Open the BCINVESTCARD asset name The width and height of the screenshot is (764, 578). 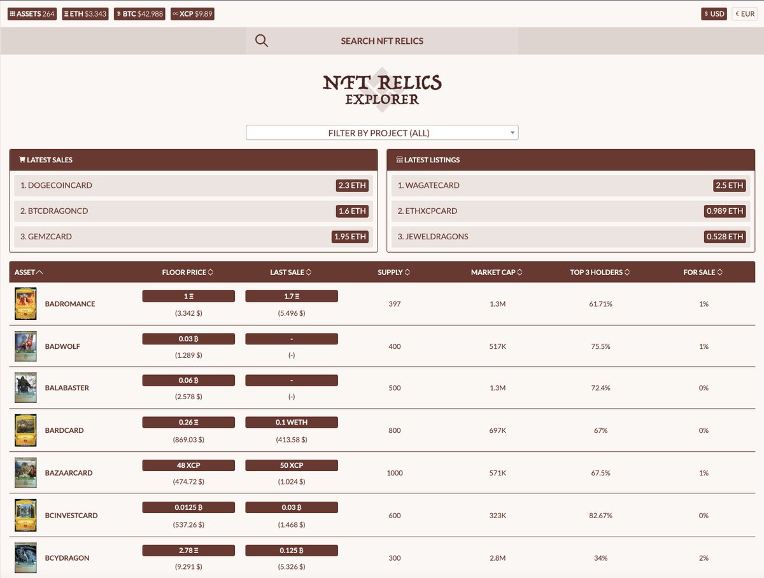[x=71, y=516]
